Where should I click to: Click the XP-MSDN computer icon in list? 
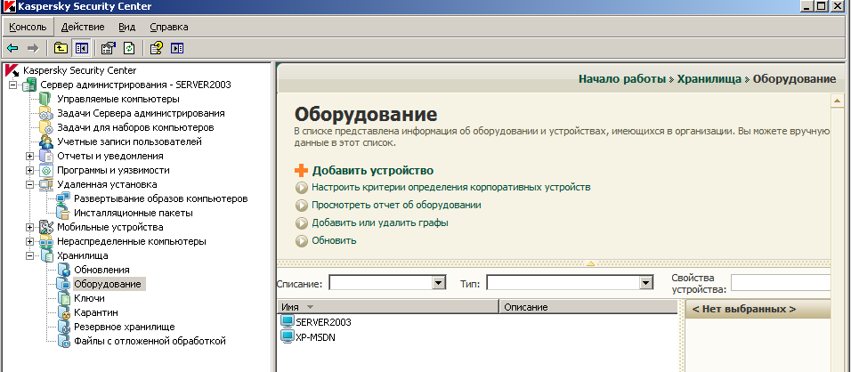288,336
